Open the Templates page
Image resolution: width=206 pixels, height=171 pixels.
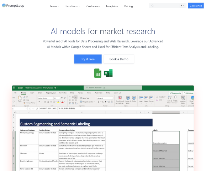tap(112, 6)
